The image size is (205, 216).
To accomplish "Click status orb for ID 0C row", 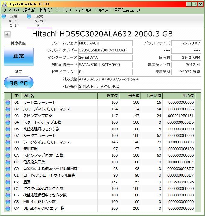I will tap(8, 162).
